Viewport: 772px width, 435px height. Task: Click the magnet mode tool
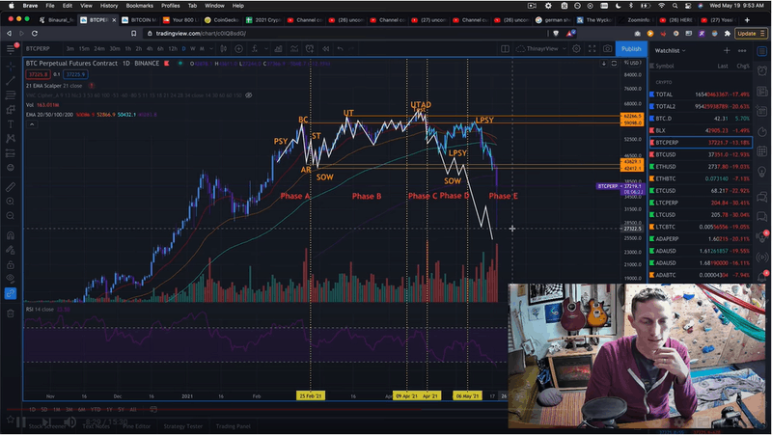coord(11,235)
